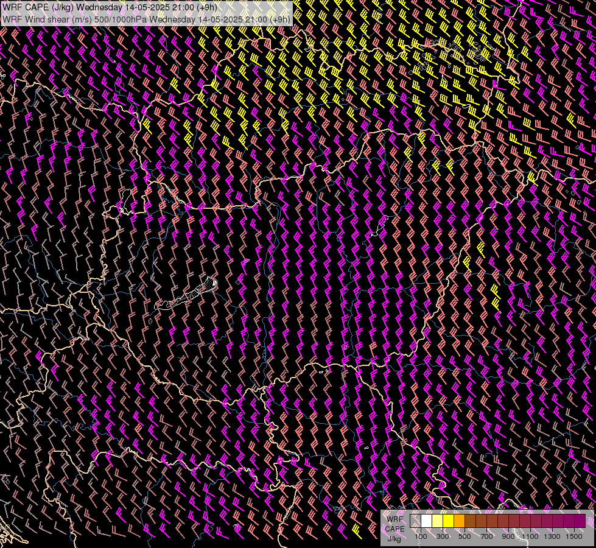This screenshot has width=596, height=548.
Task: Select the transparent first legend swatch
Action: (x=415, y=521)
